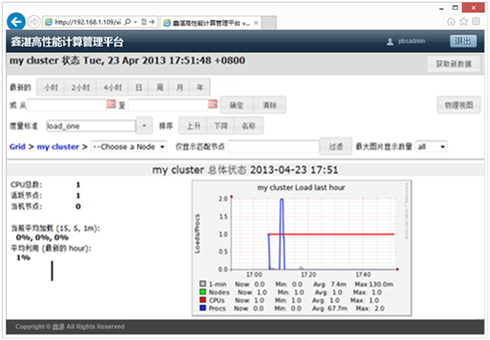The height and width of the screenshot is (340, 490).
Task: Select the 2小时 time range tab
Action: pyautogui.click(x=80, y=87)
